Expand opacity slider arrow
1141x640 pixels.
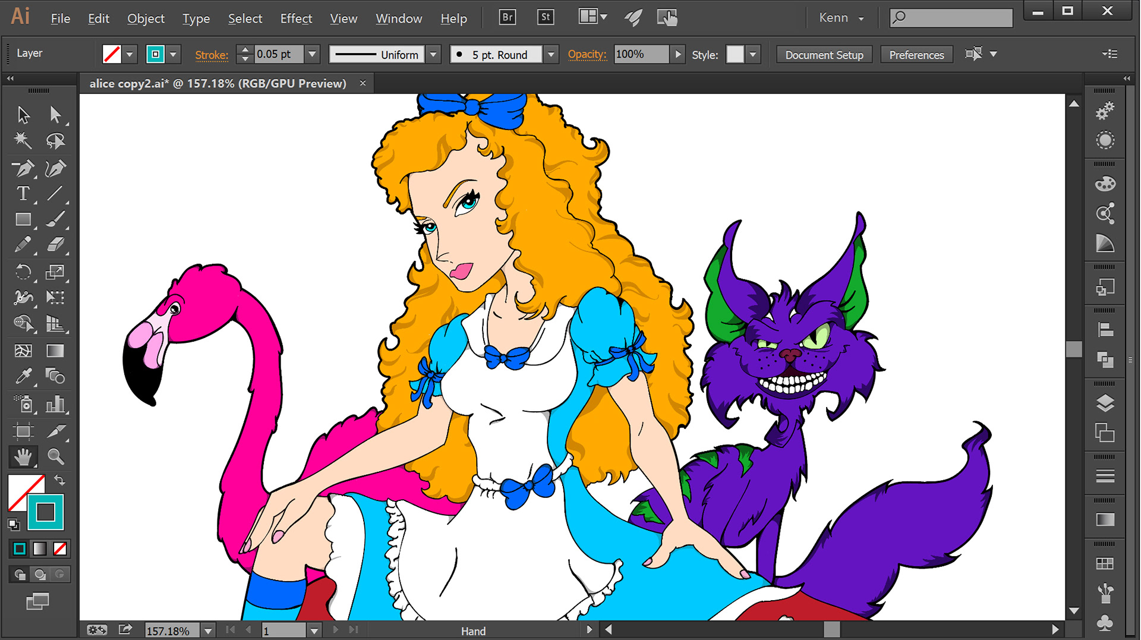677,55
